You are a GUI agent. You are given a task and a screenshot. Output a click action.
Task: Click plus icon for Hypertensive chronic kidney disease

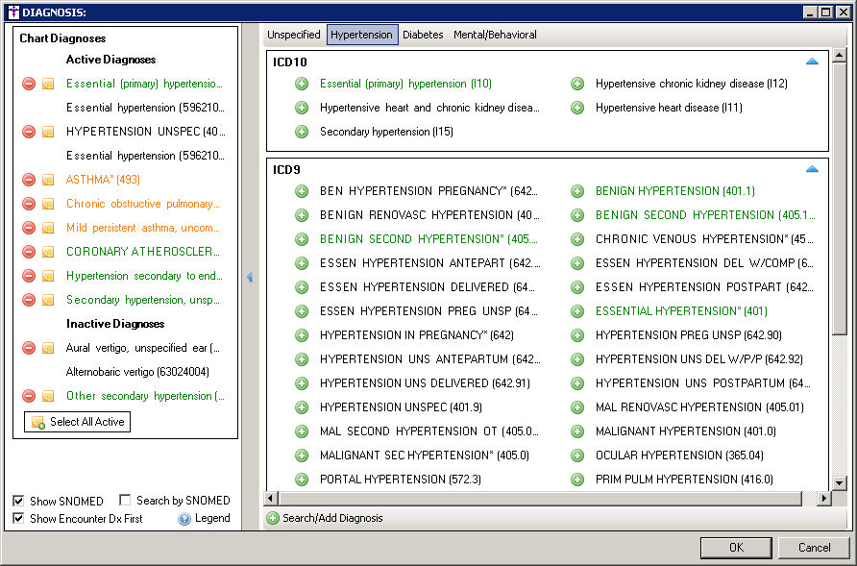(577, 84)
